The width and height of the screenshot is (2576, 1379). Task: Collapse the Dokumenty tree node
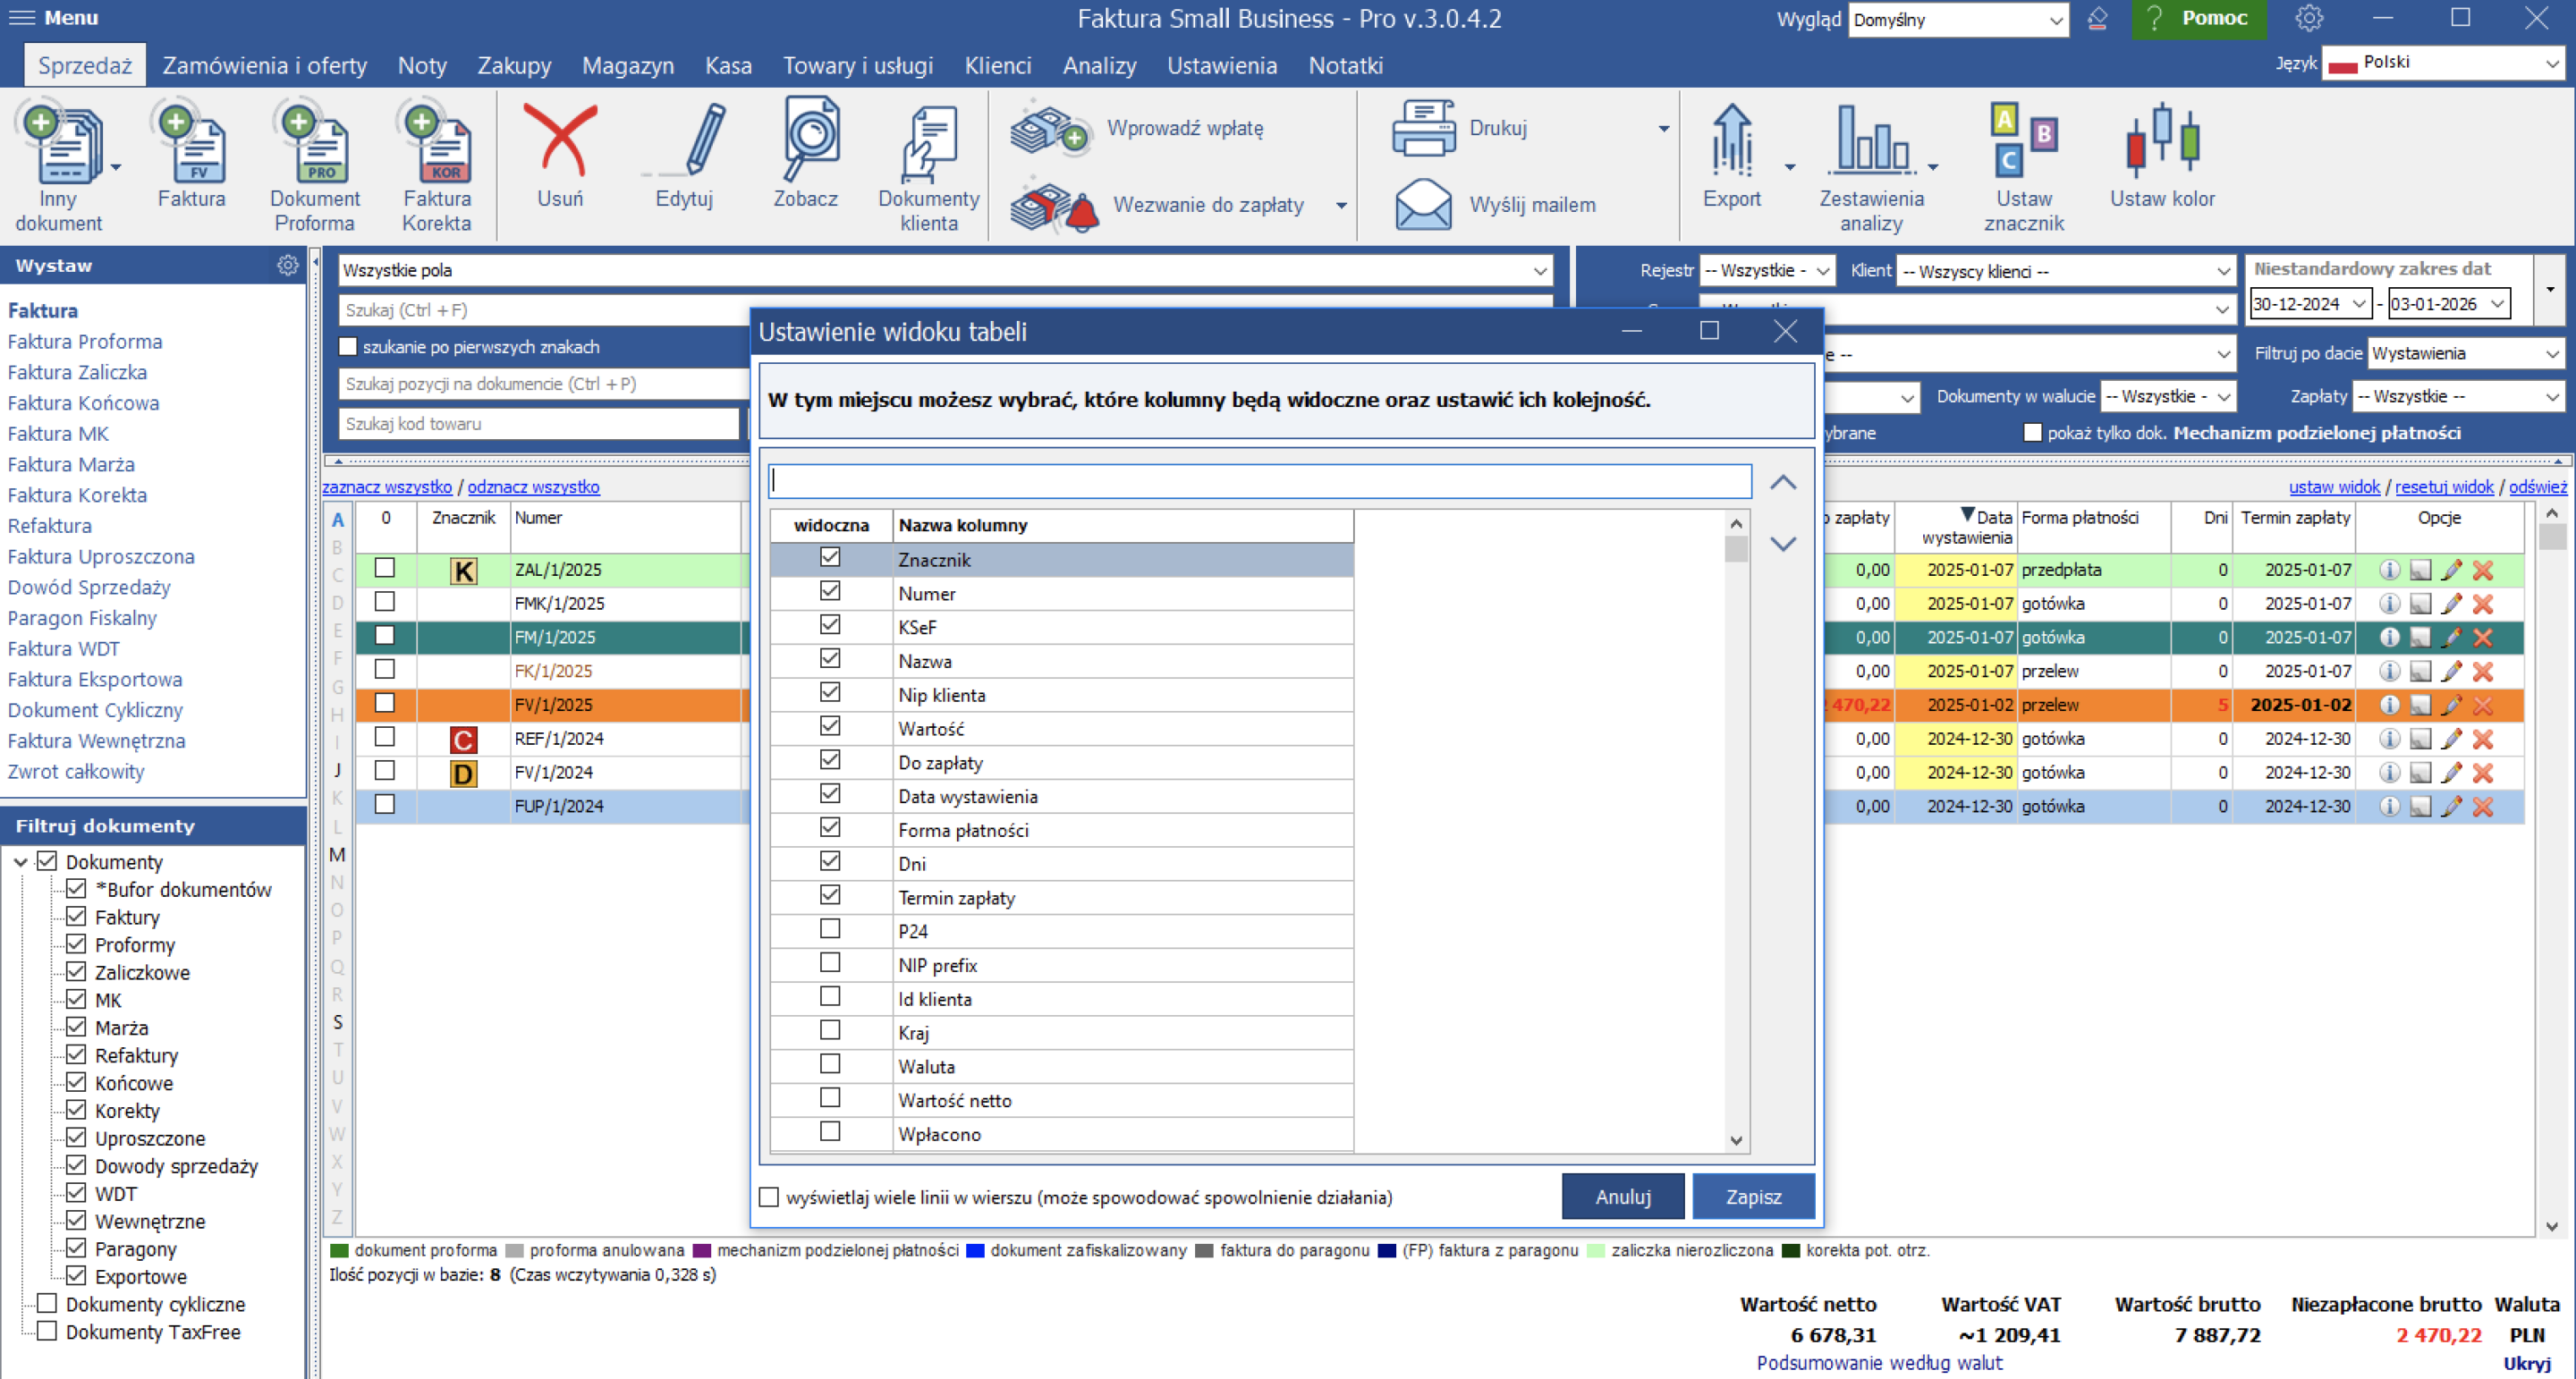[21, 862]
